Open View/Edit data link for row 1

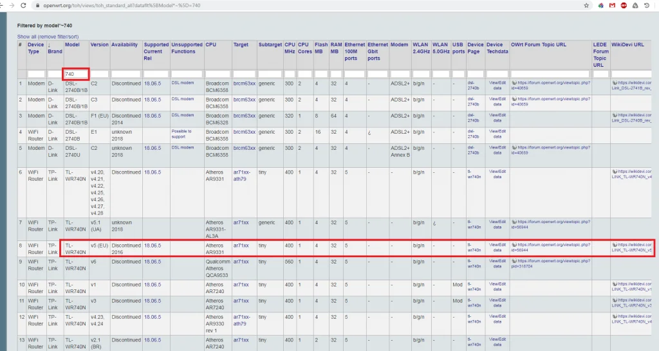click(x=497, y=86)
